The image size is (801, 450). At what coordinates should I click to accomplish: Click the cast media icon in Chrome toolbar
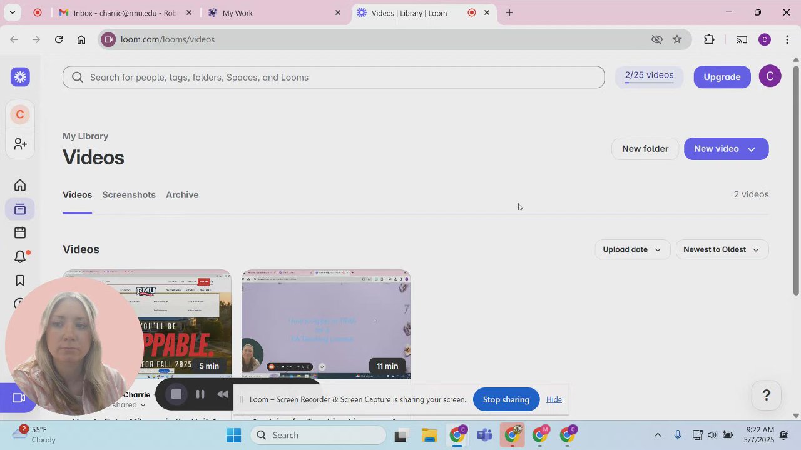coord(742,39)
